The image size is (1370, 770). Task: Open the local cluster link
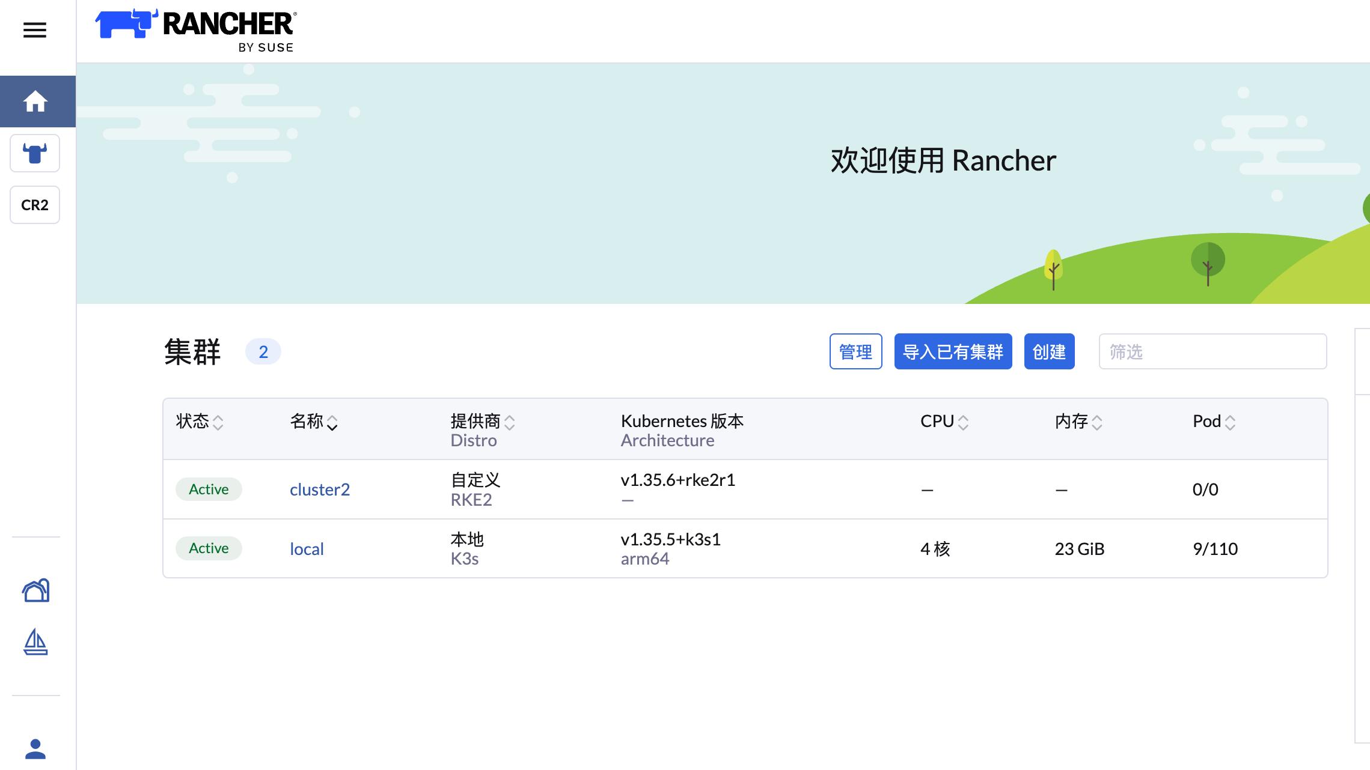[307, 549]
